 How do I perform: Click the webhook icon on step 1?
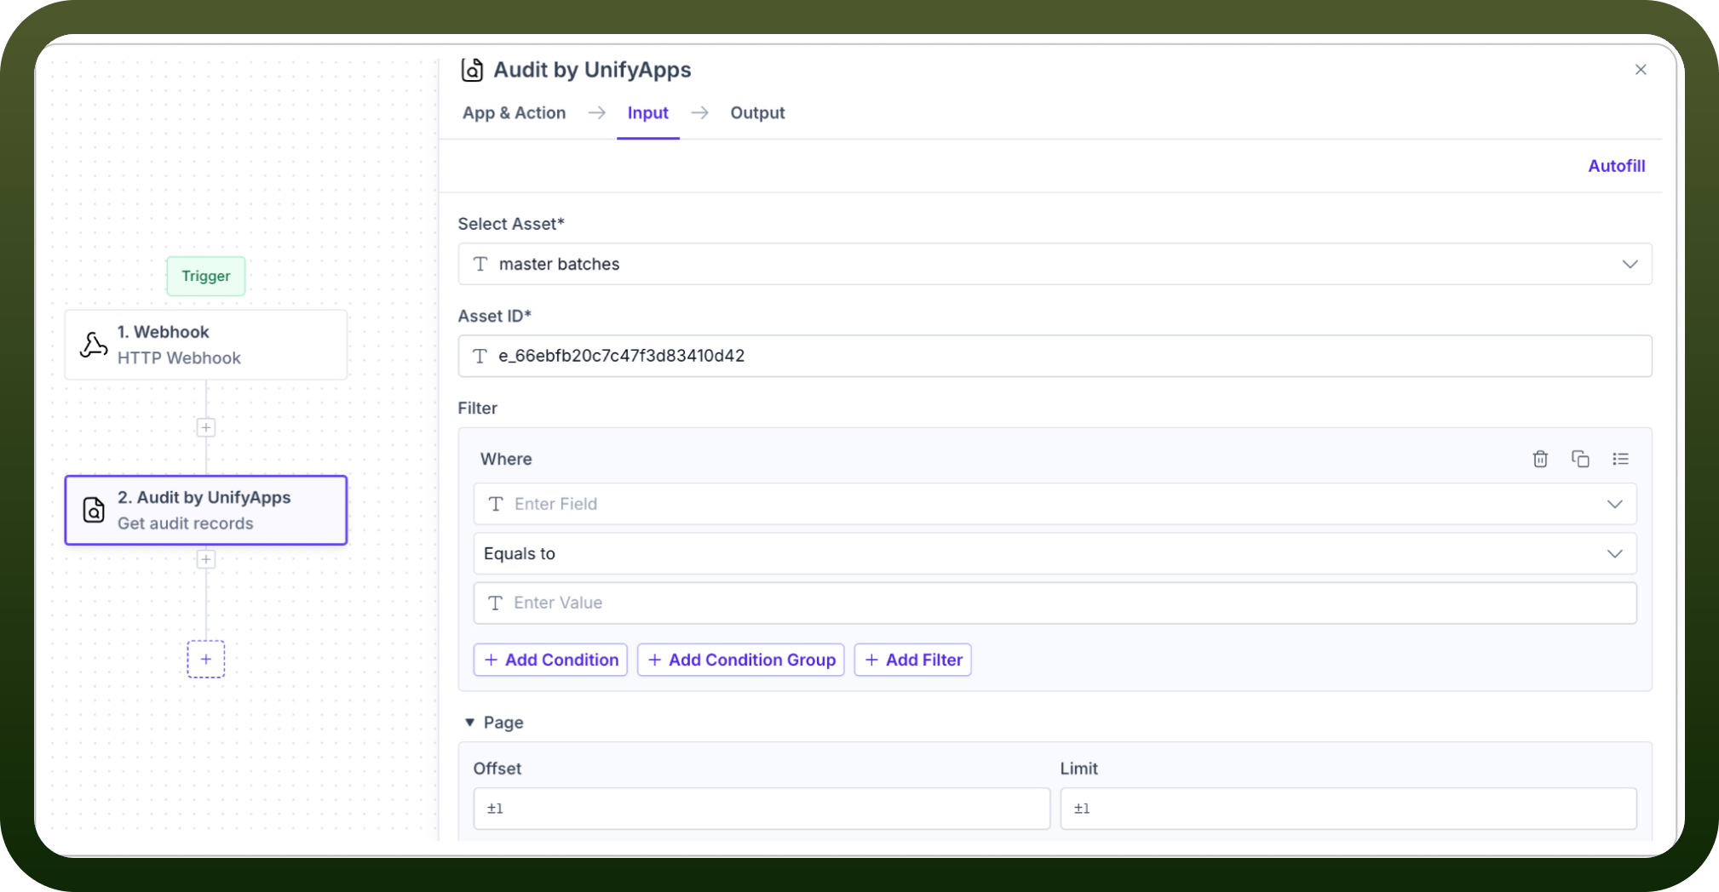coord(94,345)
